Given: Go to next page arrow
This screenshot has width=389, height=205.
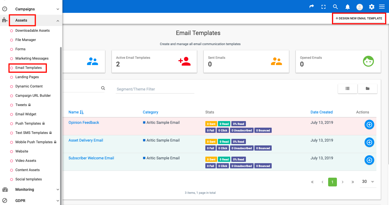Looking at the screenshot, I should pyautogui.click(x=343, y=182).
